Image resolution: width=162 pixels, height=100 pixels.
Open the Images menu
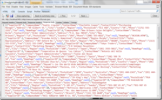pyautogui.click(x=28, y=7)
